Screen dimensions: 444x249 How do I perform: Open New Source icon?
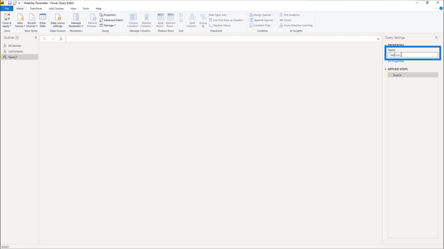coord(20,17)
